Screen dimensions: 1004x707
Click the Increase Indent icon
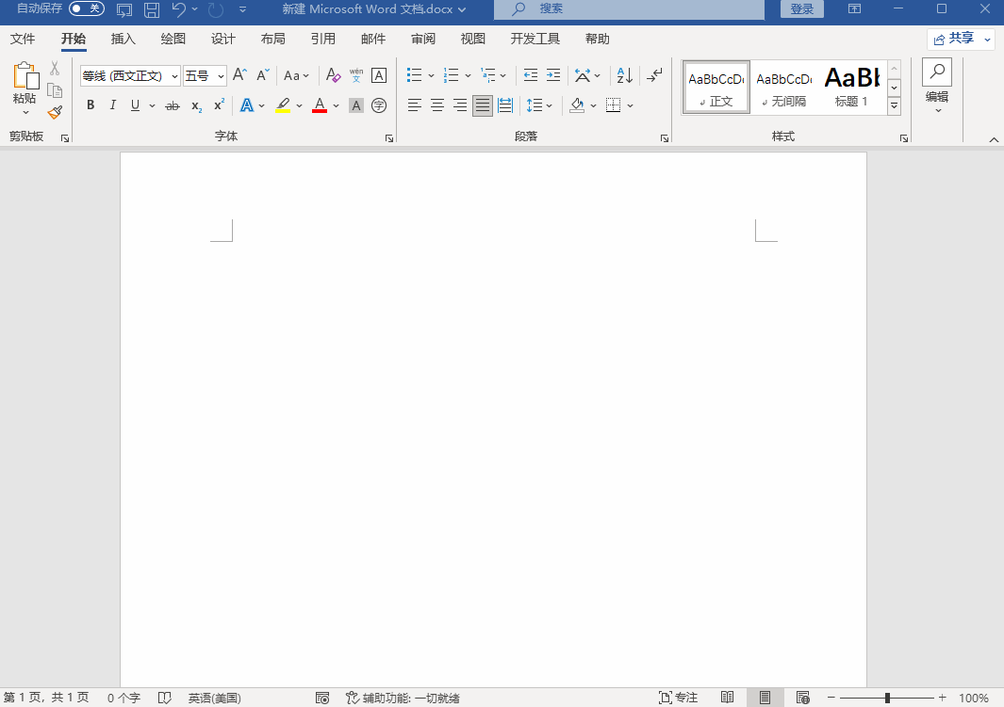pos(553,75)
